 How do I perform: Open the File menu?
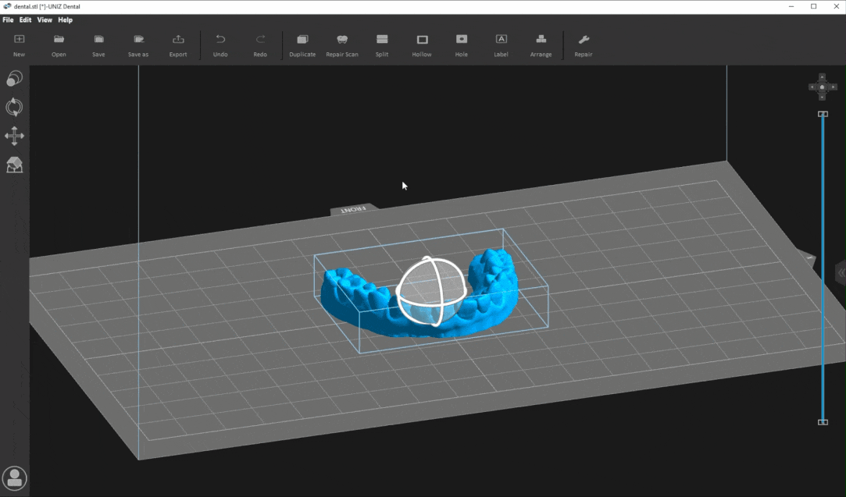click(x=8, y=20)
